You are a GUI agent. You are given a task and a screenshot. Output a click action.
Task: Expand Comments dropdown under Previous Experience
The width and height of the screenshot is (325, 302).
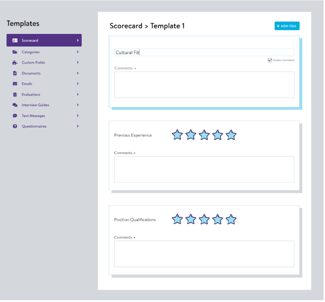(x=134, y=153)
